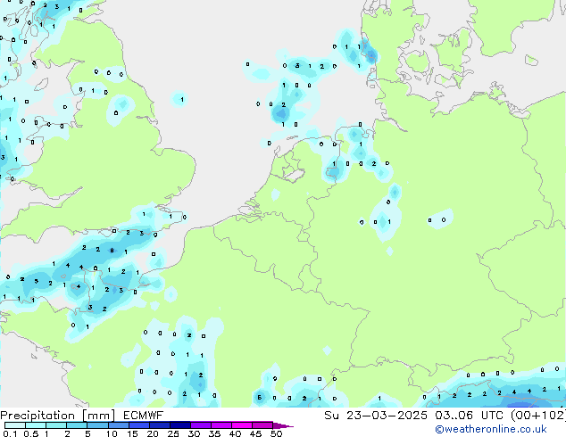The image size is (566, 437).
Task: Click the "ECMWF" model label
Action: pos(144,416)
